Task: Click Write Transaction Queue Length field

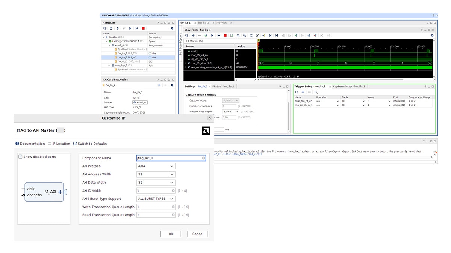Action: 156,207
